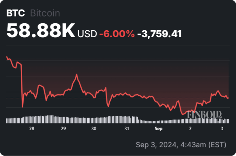Select the 2 date axis label
Screen dimensions: 236x156
pyautogui.click(x=190, y=129)
